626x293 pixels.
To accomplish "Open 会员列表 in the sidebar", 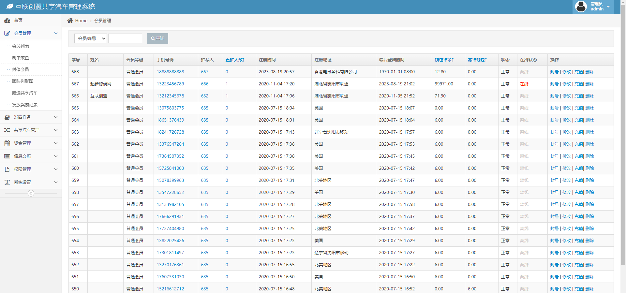I will coord(21,46).
